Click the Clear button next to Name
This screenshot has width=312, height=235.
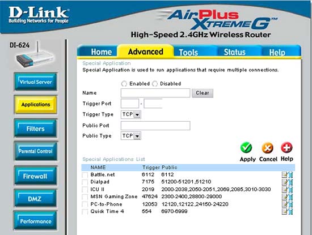pos(203,93)
